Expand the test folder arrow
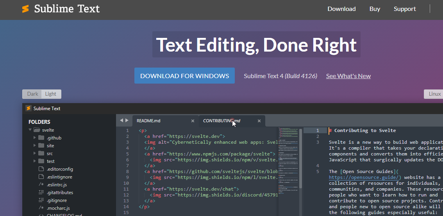 pyautogui.click(x=35, y=161)
